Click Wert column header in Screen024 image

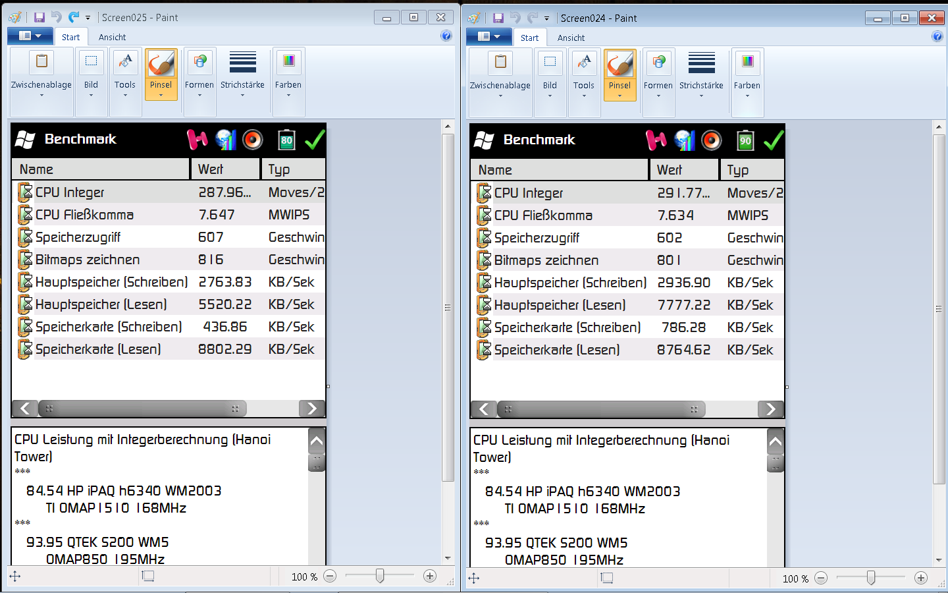[684, 170]
